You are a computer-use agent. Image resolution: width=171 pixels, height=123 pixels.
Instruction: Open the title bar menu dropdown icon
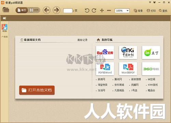click(150, 2)
